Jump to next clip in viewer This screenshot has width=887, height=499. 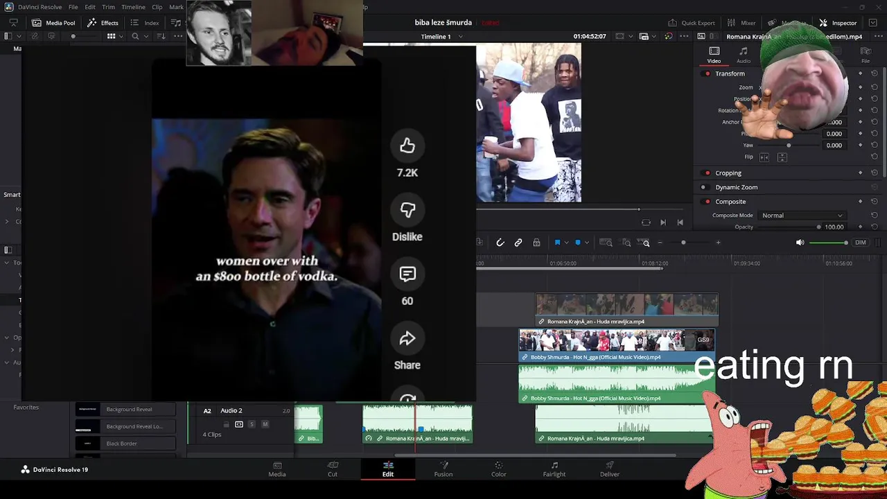point(662,222)
